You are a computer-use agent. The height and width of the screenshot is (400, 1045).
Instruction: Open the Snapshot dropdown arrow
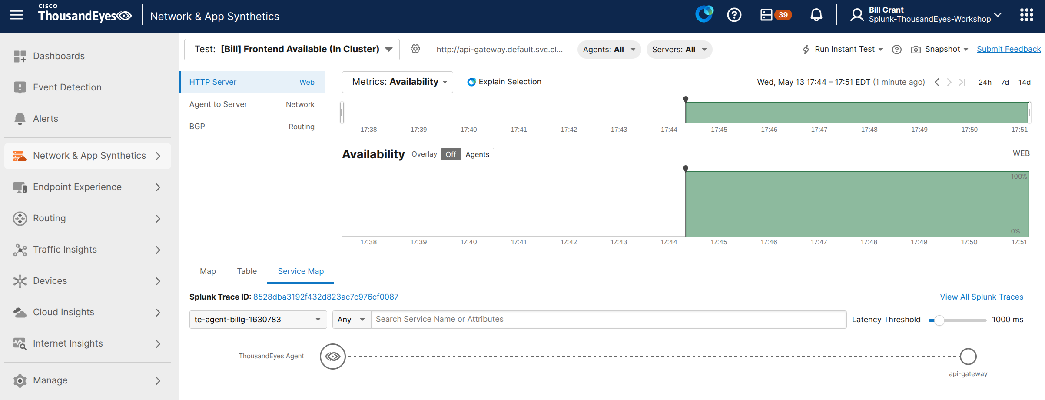point(966,50)
